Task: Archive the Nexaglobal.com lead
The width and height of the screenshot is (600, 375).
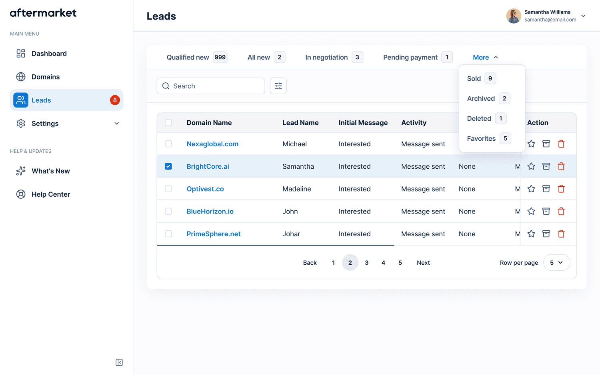Action: pos(546,144)
